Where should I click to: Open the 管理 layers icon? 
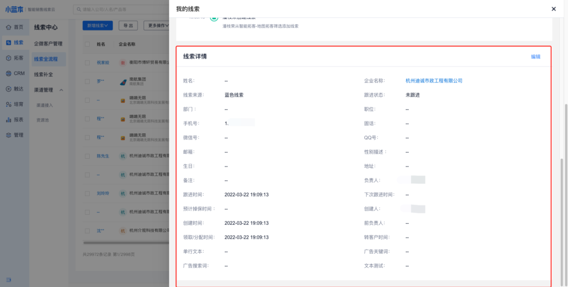coord(8,135)
